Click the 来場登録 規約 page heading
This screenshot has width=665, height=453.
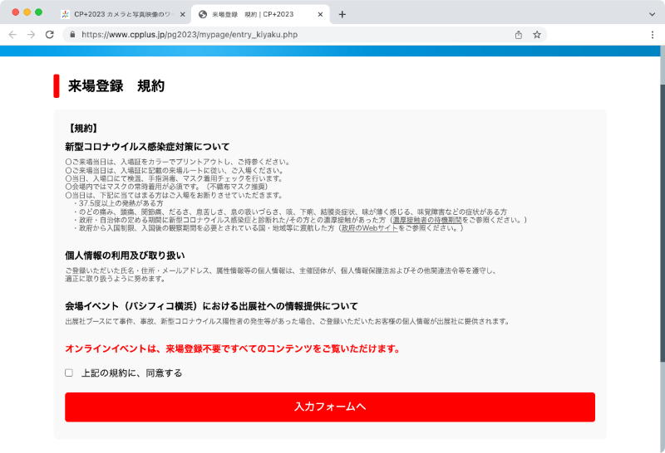pyautogui.click(x=116, y=86)
